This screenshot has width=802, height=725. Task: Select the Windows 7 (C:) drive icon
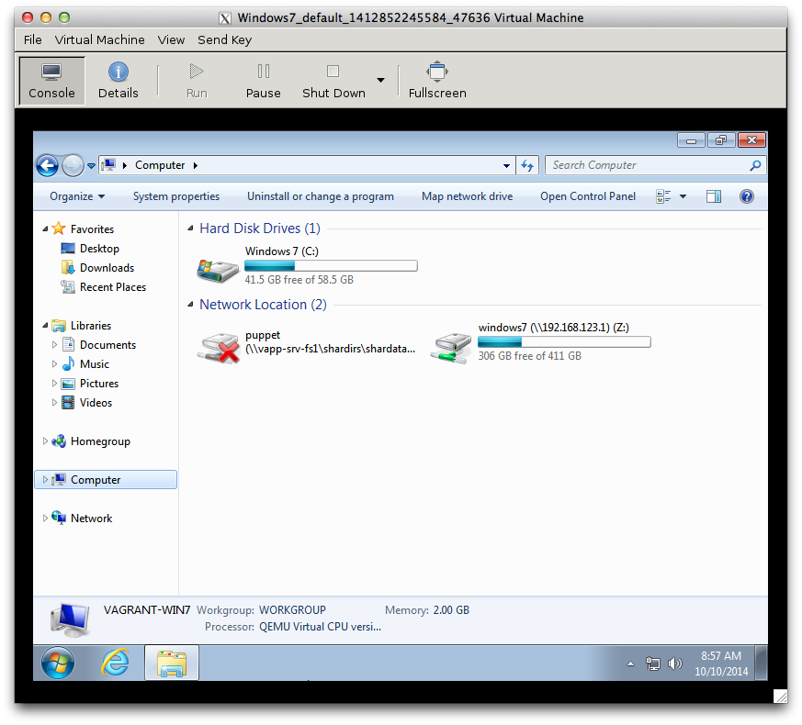click(218, 270)
